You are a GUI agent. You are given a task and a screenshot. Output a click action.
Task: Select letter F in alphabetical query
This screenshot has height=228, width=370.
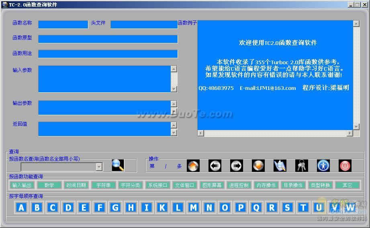point(100,208)
